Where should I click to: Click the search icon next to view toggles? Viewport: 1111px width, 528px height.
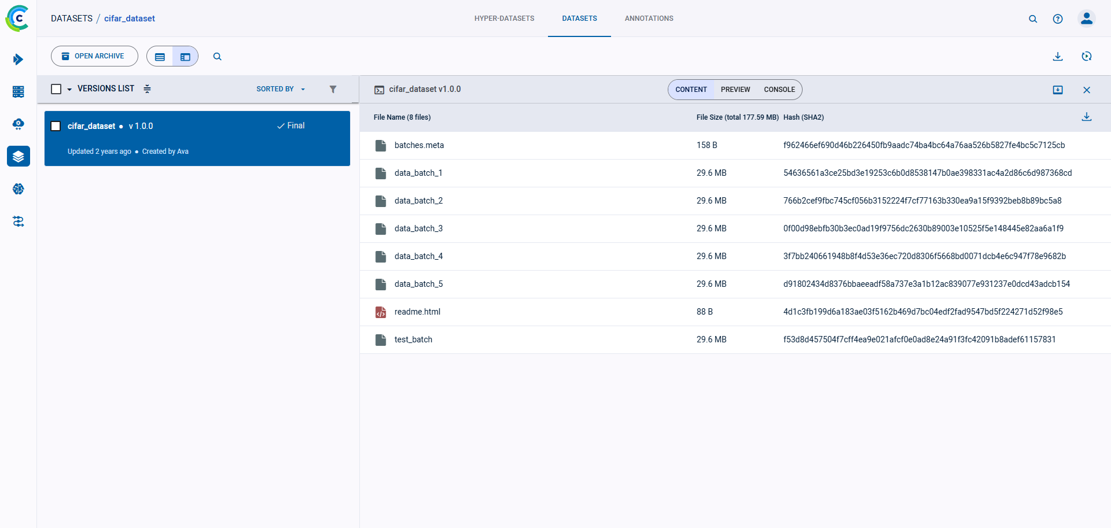coord(217,57)
